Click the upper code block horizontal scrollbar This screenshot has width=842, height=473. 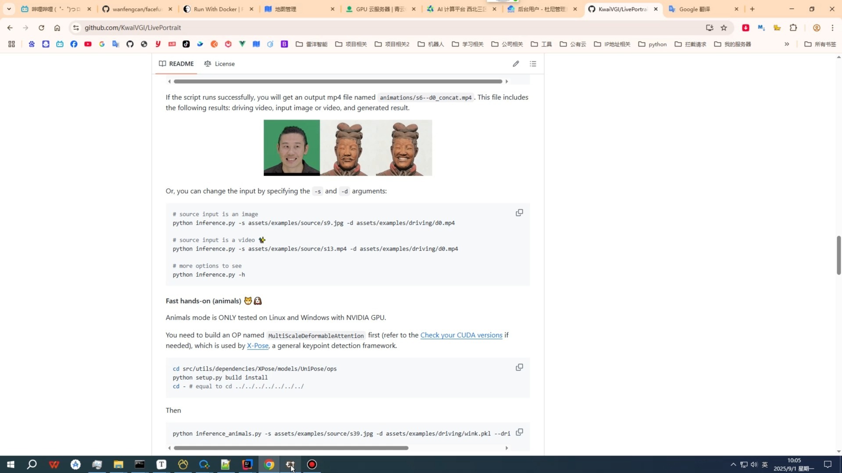click(x=338, y=81)
